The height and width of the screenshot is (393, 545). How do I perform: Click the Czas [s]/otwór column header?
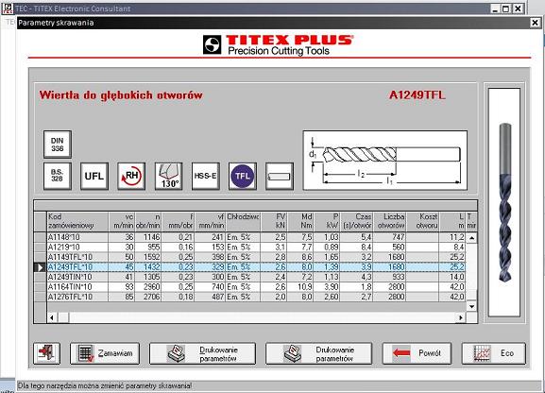(x=357, y=221)
